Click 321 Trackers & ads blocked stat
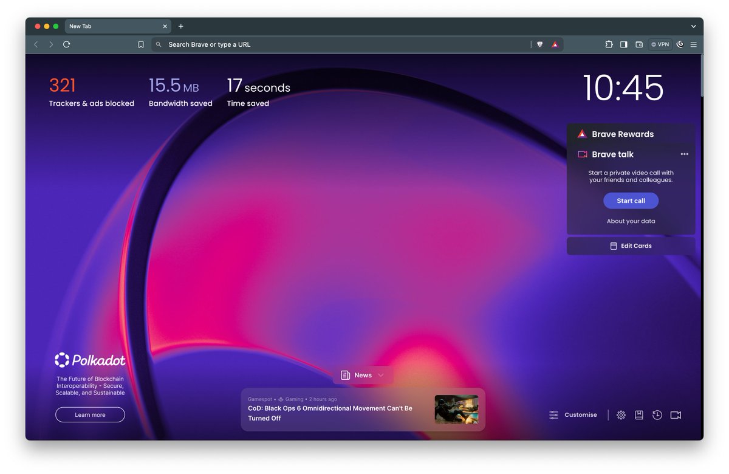 92,92
